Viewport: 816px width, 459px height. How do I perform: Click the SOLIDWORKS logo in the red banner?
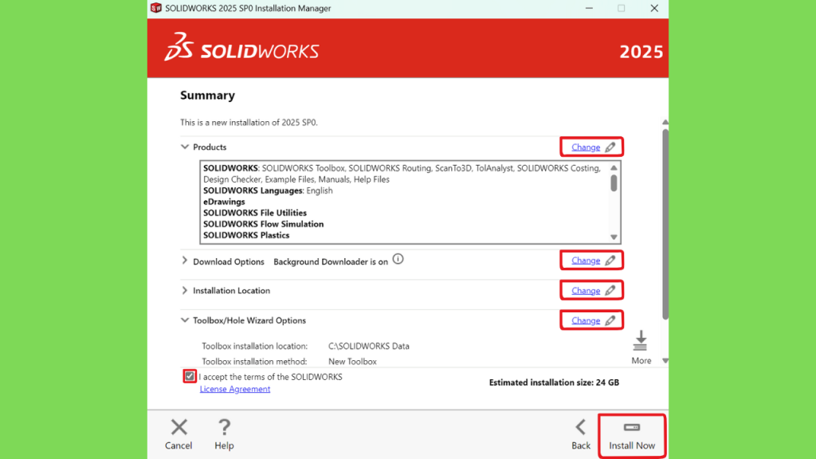point(241,47)
